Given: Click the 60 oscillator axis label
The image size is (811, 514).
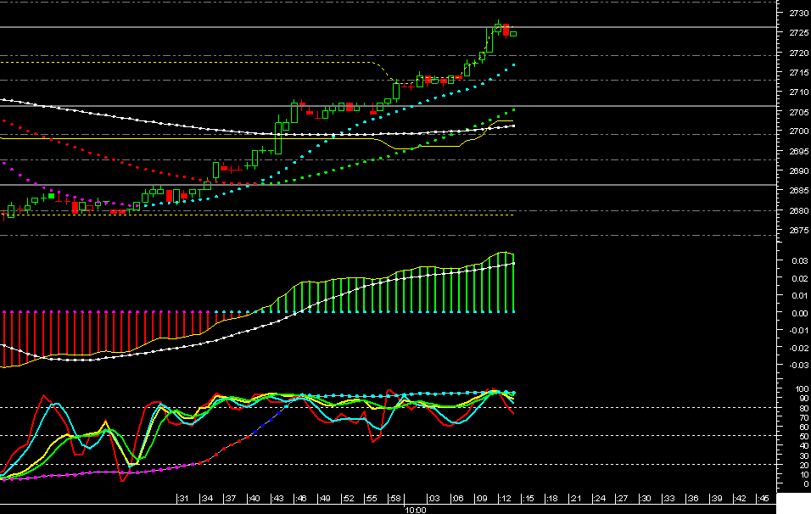Looking at the screenshot, I should (x=804, y=427).
